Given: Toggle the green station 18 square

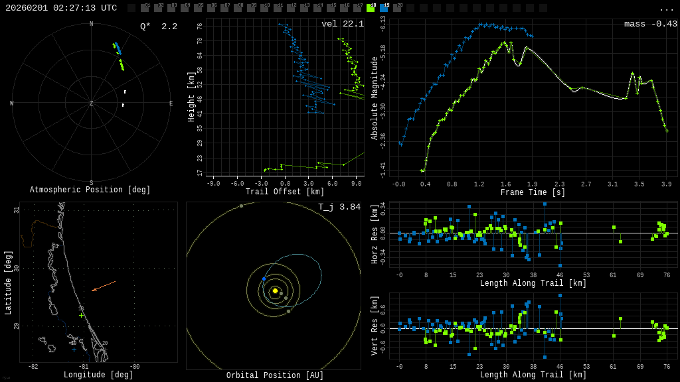Looking at the screenshot, I should [x=371, y=8].
